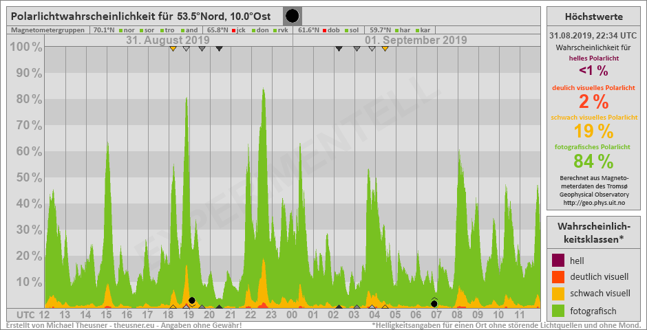
Task: Click the 84 % fotografisches Polarlicht value
Action: click(x=593, y=161)
